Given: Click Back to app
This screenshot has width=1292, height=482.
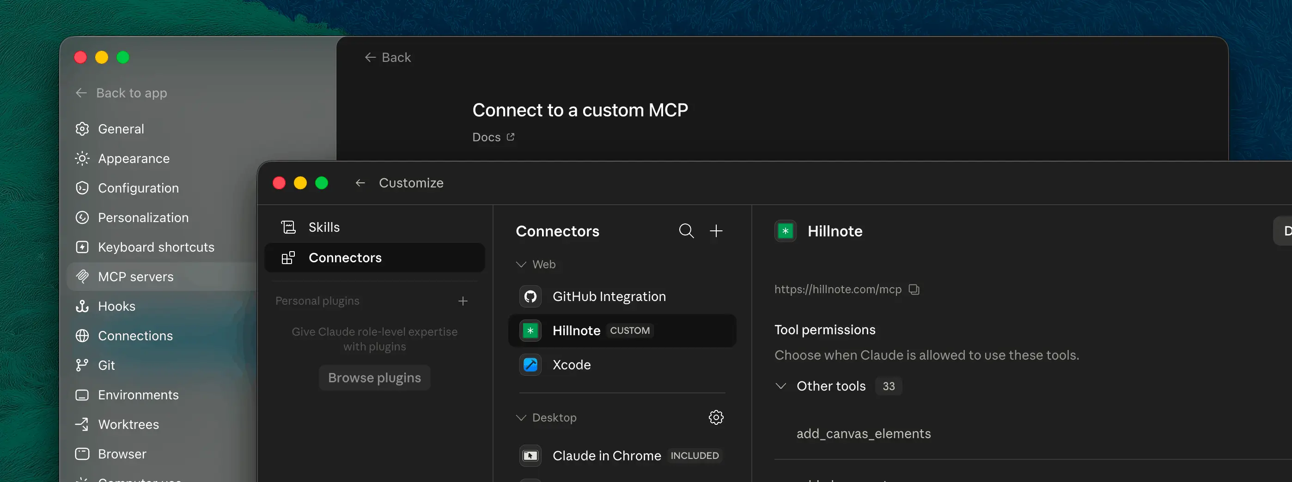Looking at the screenshot, I should click(121, 93).
